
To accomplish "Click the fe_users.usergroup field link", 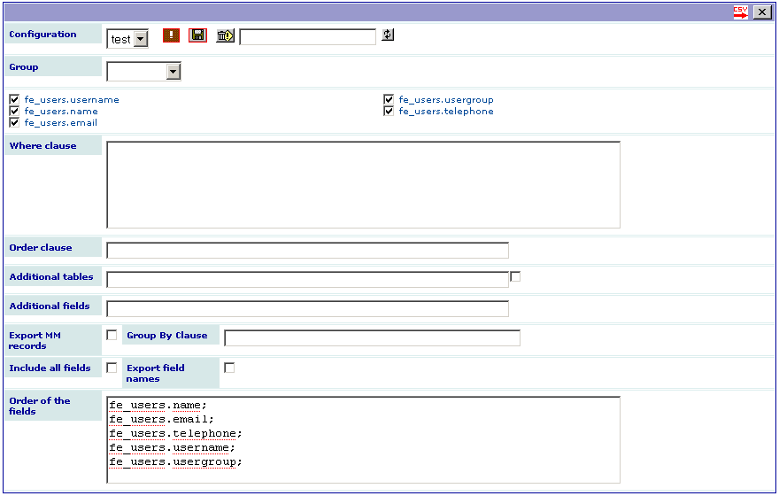I will click(446, 100).
